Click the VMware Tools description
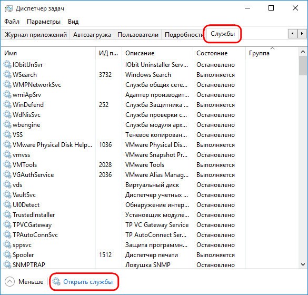Image resolution: width=308 pixels, height=295 pixels. tap(145, 165)
